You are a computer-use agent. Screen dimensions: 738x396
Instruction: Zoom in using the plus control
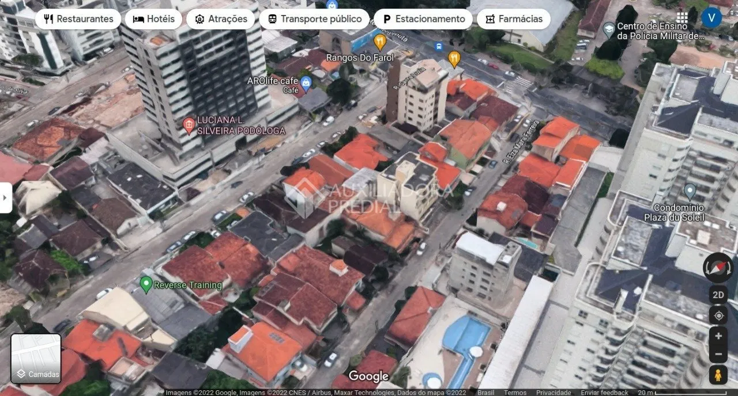[x=717, y=335]
